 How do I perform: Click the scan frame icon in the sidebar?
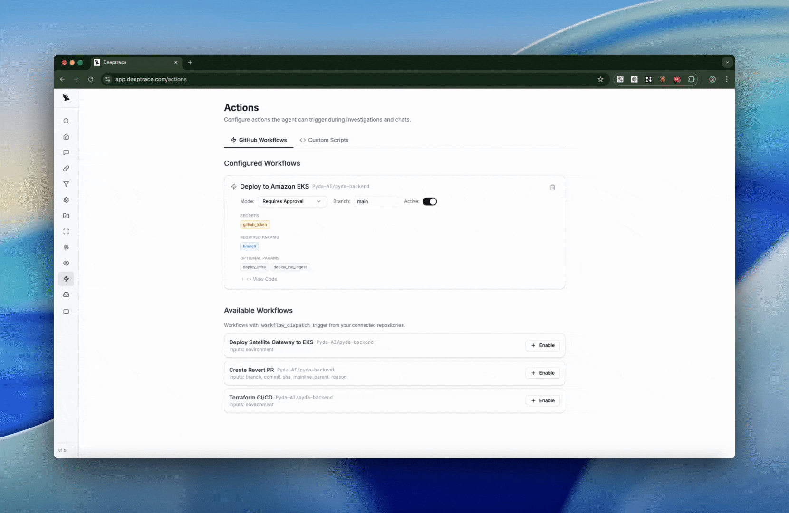coord(66,231)
